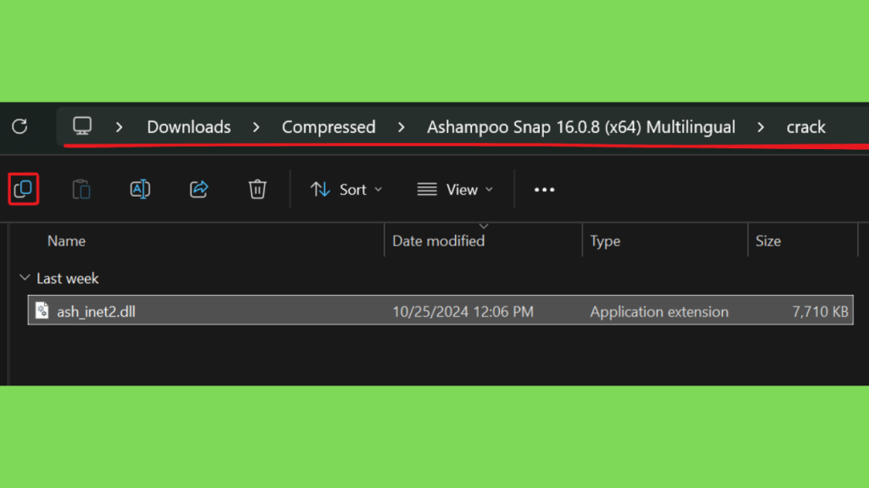The image size is (869, 488).
Task: Open the View dropdown
Action: (455, 190)
